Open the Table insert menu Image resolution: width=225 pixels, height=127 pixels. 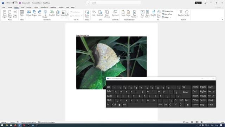(22, 14)
